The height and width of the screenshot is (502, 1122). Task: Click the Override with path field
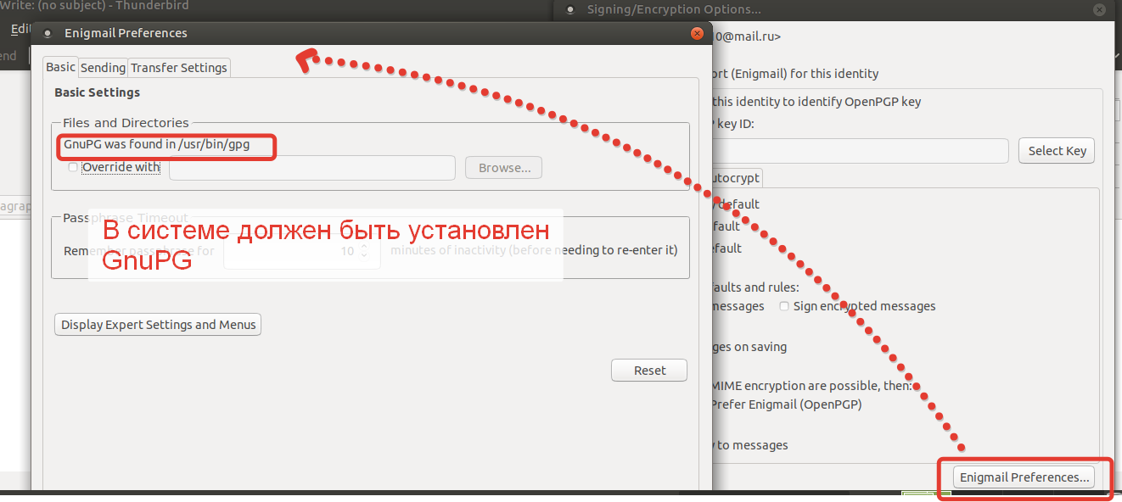click(x=312, y=168)
